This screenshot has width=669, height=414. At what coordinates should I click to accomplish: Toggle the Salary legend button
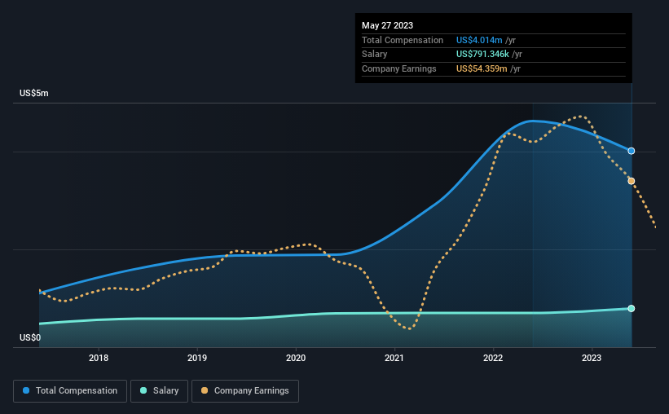click(x=159, y=391)
